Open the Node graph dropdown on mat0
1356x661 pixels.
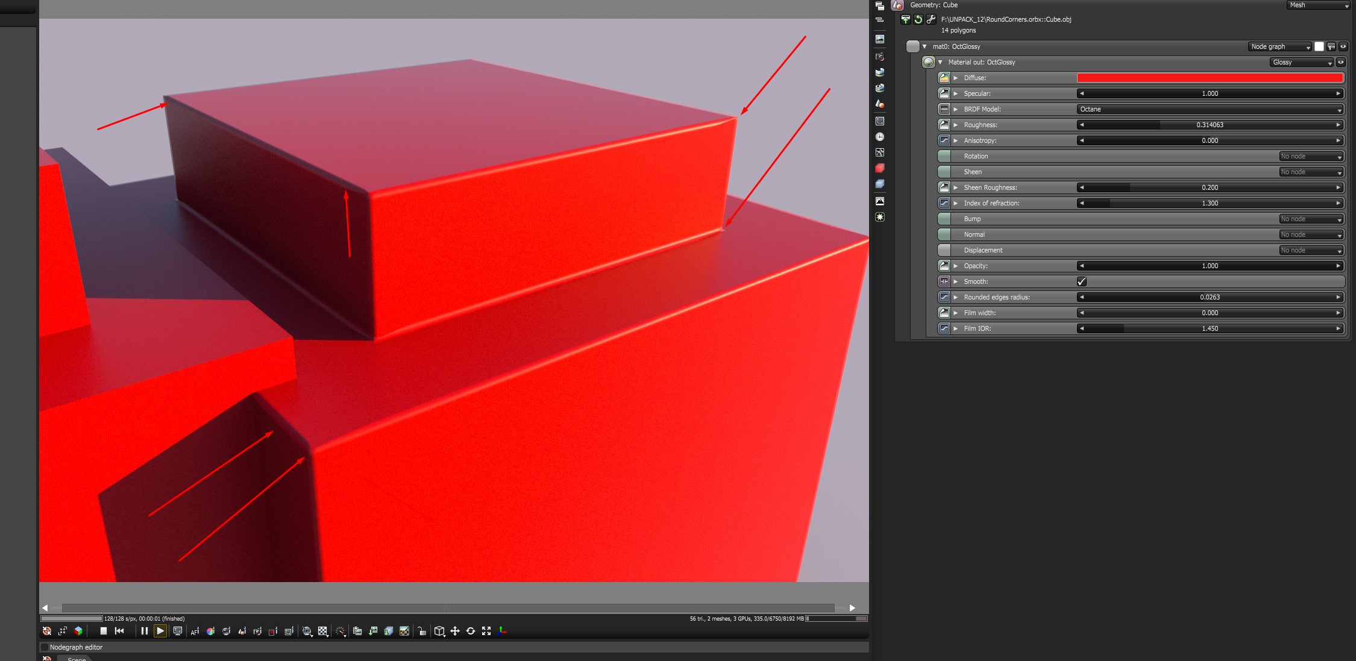1280,46
